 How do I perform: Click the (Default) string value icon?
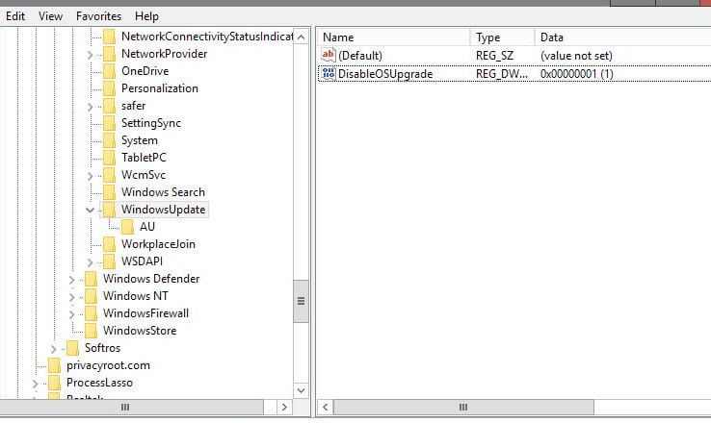click(328, 56)
